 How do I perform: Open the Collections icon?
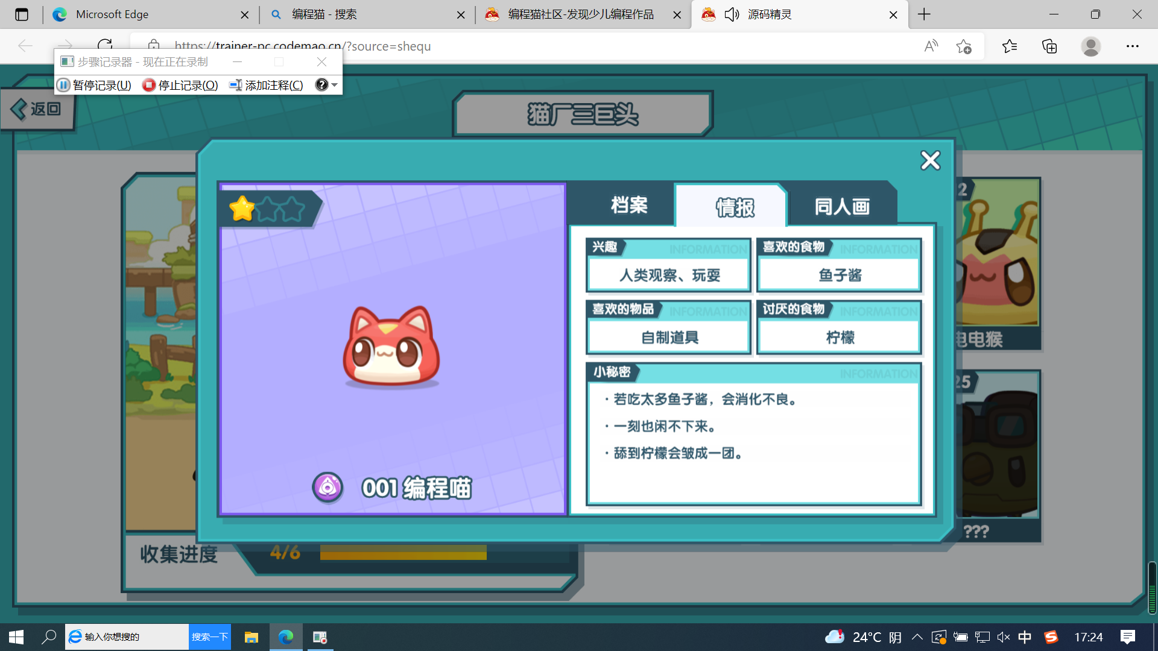tap(1049, 46)
